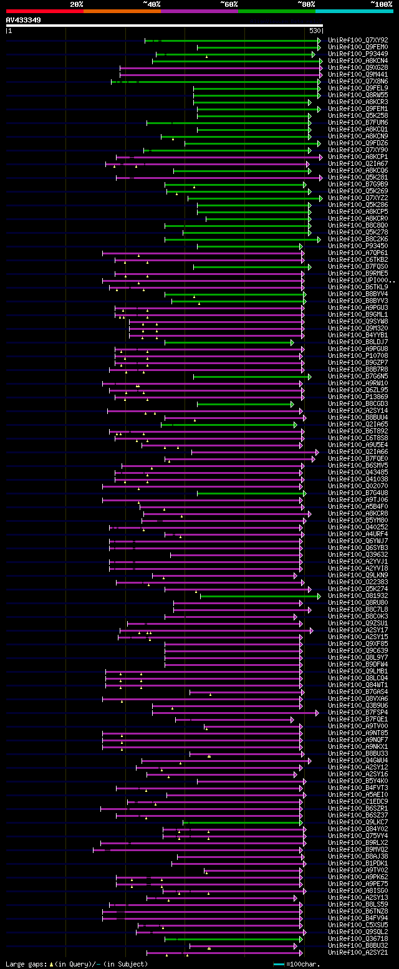Click the white query sequence ruler bar
The height and width of the screenshot is (969, 399).
pos(164,26)
